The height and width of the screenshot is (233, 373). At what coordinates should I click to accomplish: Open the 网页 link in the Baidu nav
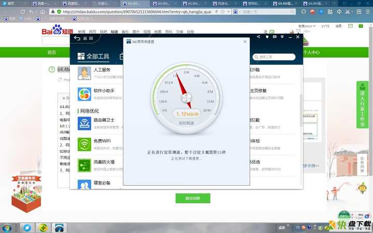click(93, 32)
